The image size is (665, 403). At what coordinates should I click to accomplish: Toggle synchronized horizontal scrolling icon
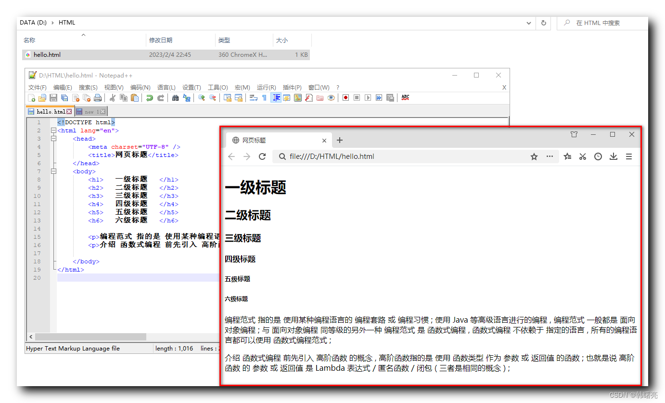tap(238, 98)
